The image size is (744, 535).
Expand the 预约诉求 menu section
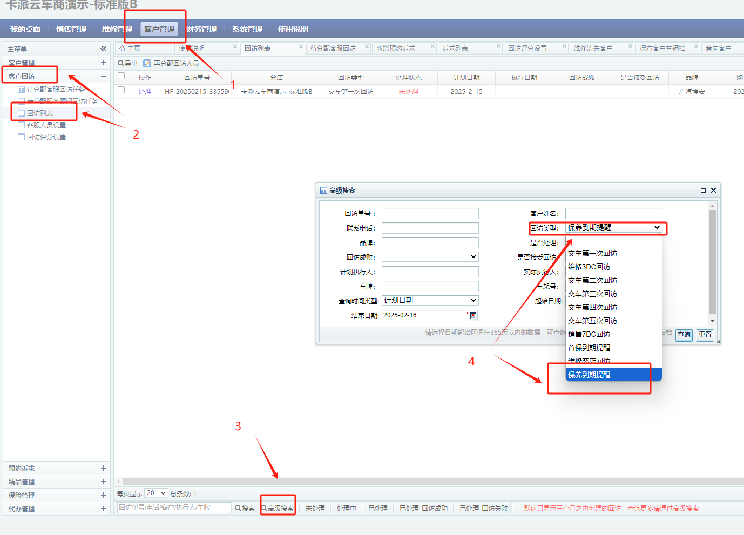(103, 468)
